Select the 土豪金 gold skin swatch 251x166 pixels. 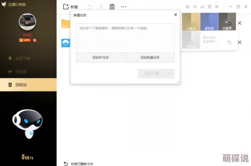[x=191, y=21]
